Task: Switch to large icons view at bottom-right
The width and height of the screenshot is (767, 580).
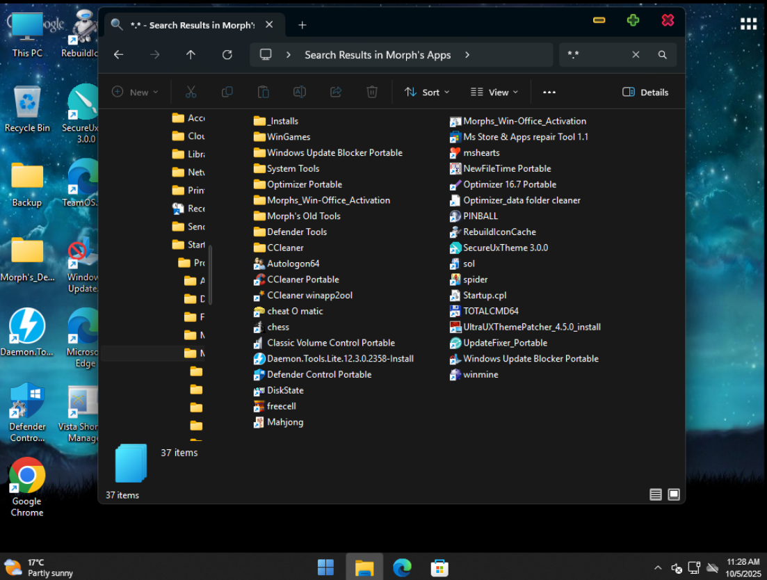Action: point(674,494)
